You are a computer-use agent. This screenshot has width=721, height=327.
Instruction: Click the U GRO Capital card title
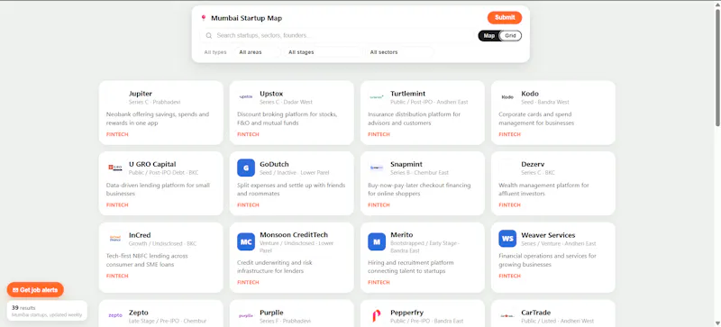152,164
